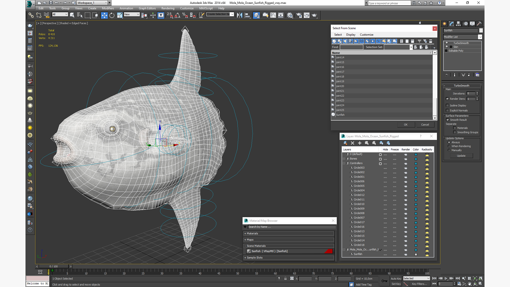The image size is (510, 287).
Task: Click Configure Modifier Sets icon
Action: click(x=477, y=75)
